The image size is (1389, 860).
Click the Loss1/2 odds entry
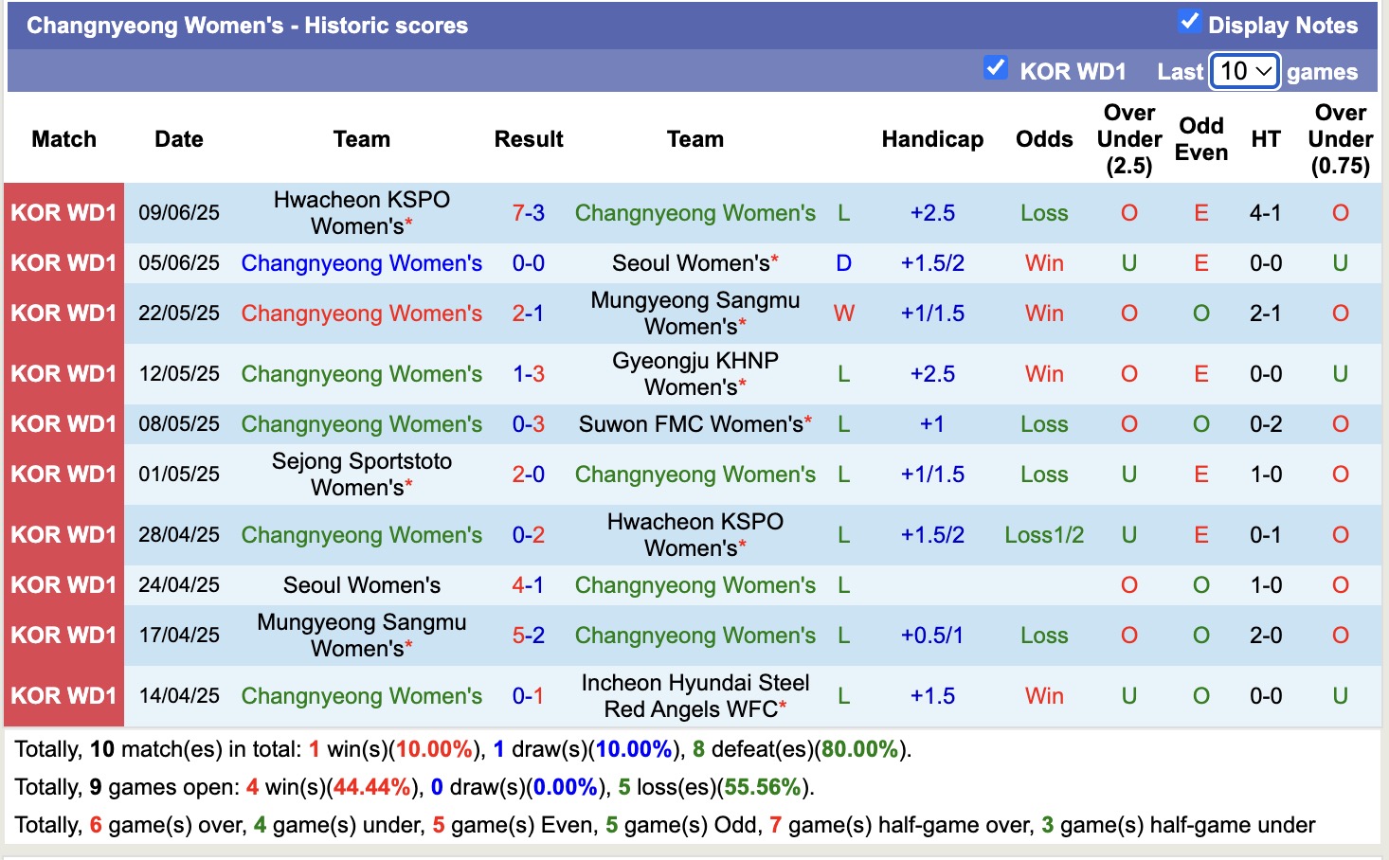click(x=1043, y=534)
